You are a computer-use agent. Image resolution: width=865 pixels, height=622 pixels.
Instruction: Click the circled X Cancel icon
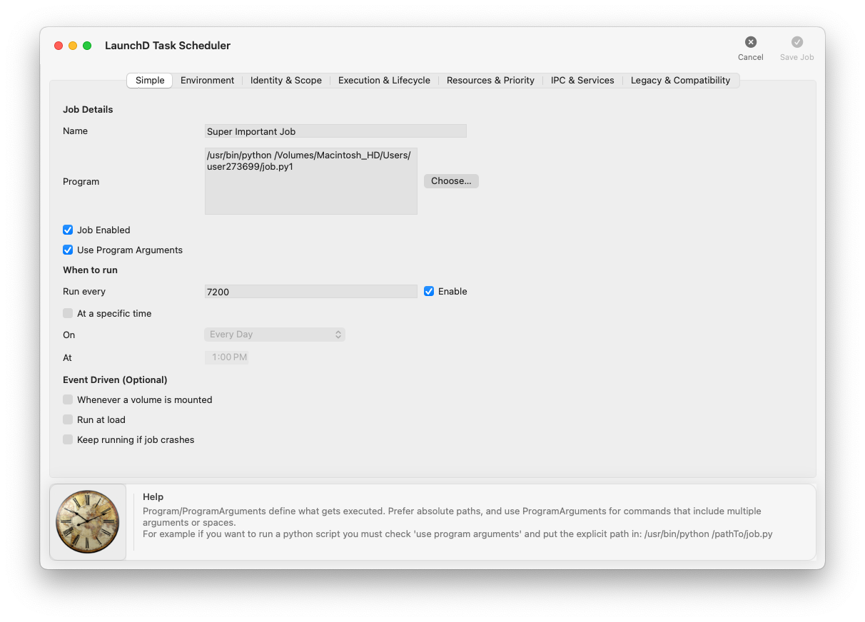pos(750,41)
